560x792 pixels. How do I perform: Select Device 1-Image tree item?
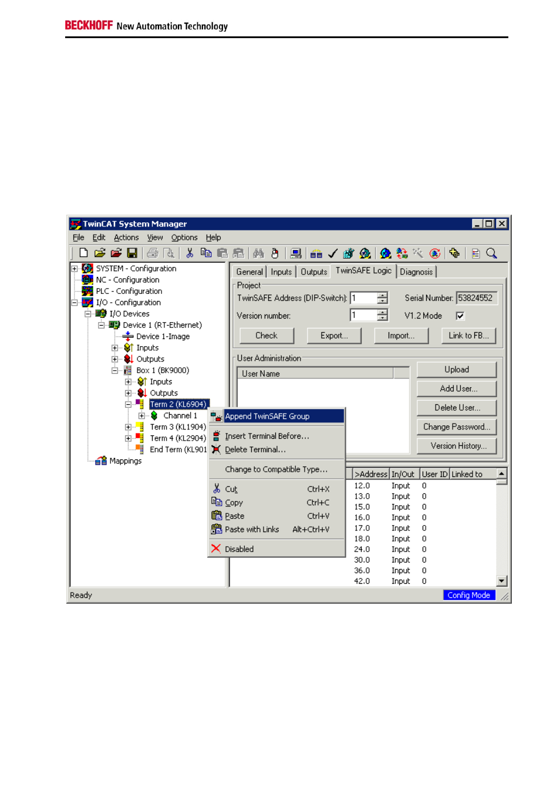pos(163,337)
